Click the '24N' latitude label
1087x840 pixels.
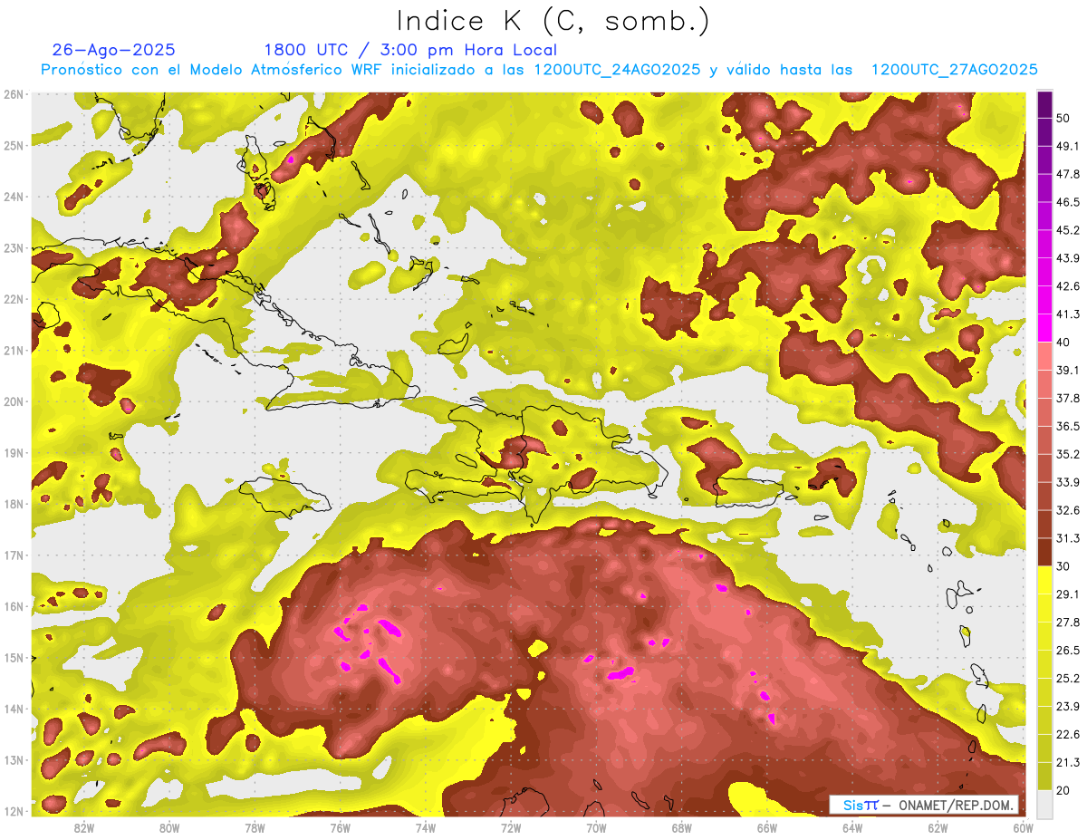(x=13, y=197)
